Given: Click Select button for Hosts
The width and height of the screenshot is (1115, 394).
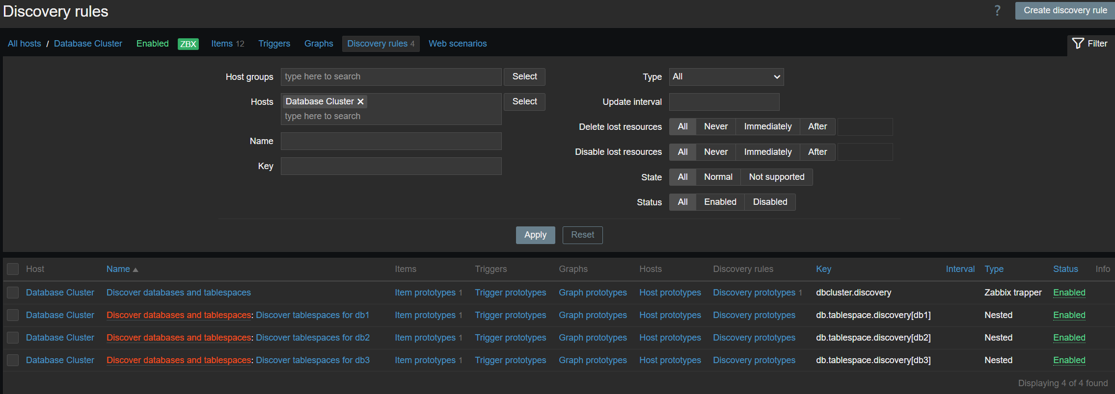Looking at the screenshot, I should (524, 101).
